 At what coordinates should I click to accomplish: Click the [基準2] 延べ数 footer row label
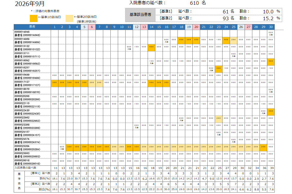point(40,184)
